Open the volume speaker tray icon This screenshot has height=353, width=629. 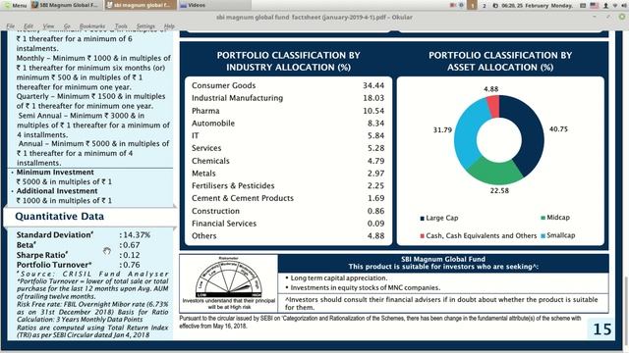coord(624,6)
